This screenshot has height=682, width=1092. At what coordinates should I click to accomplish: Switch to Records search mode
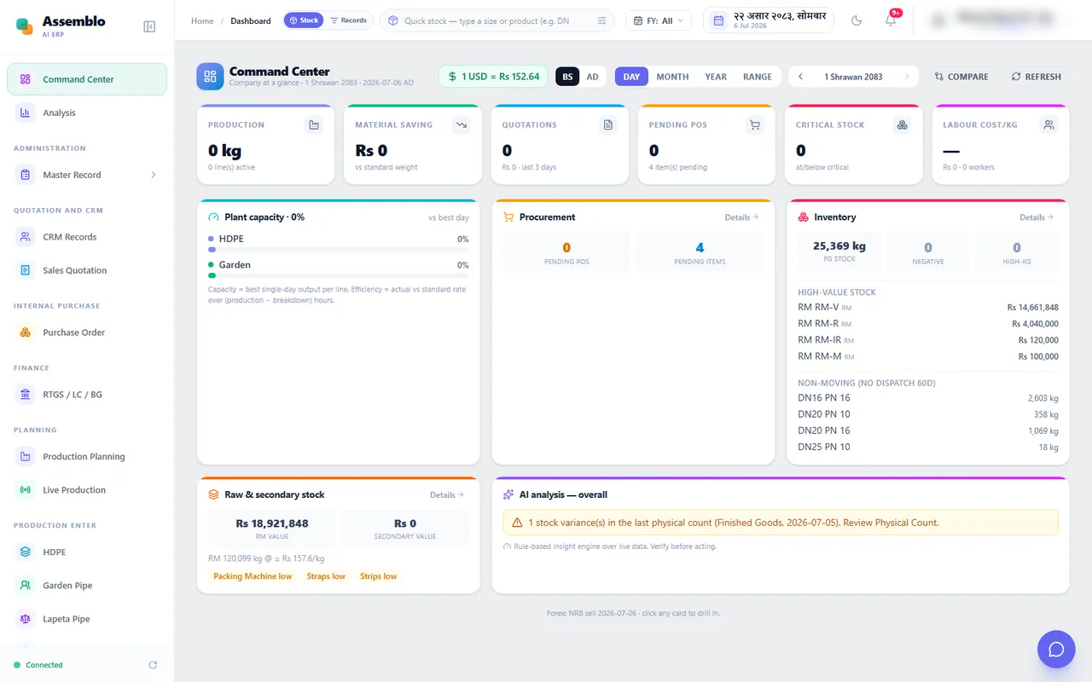[348, 20]
